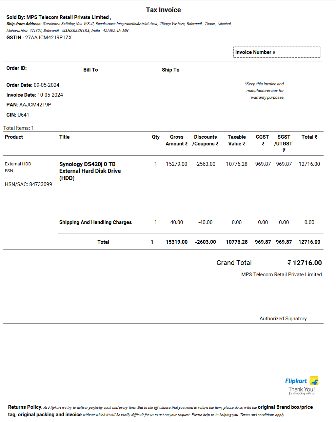Select HSN/SAC: 84733099

(x=28, y=184)
